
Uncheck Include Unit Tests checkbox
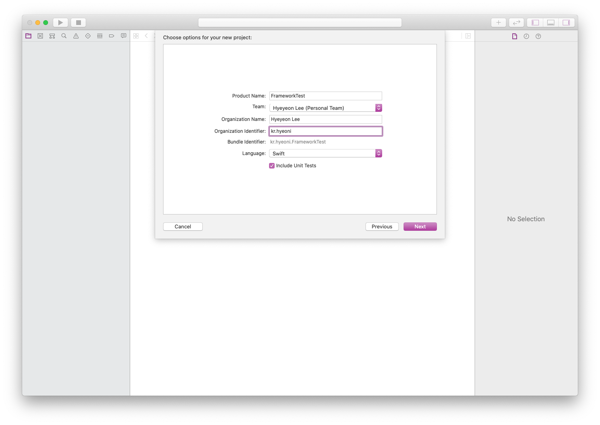point(272,166)
